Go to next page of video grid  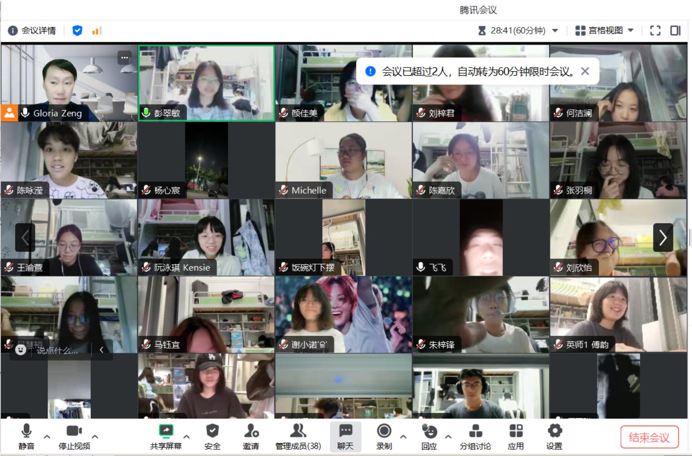pyautogui.click(x=662, y=237)
